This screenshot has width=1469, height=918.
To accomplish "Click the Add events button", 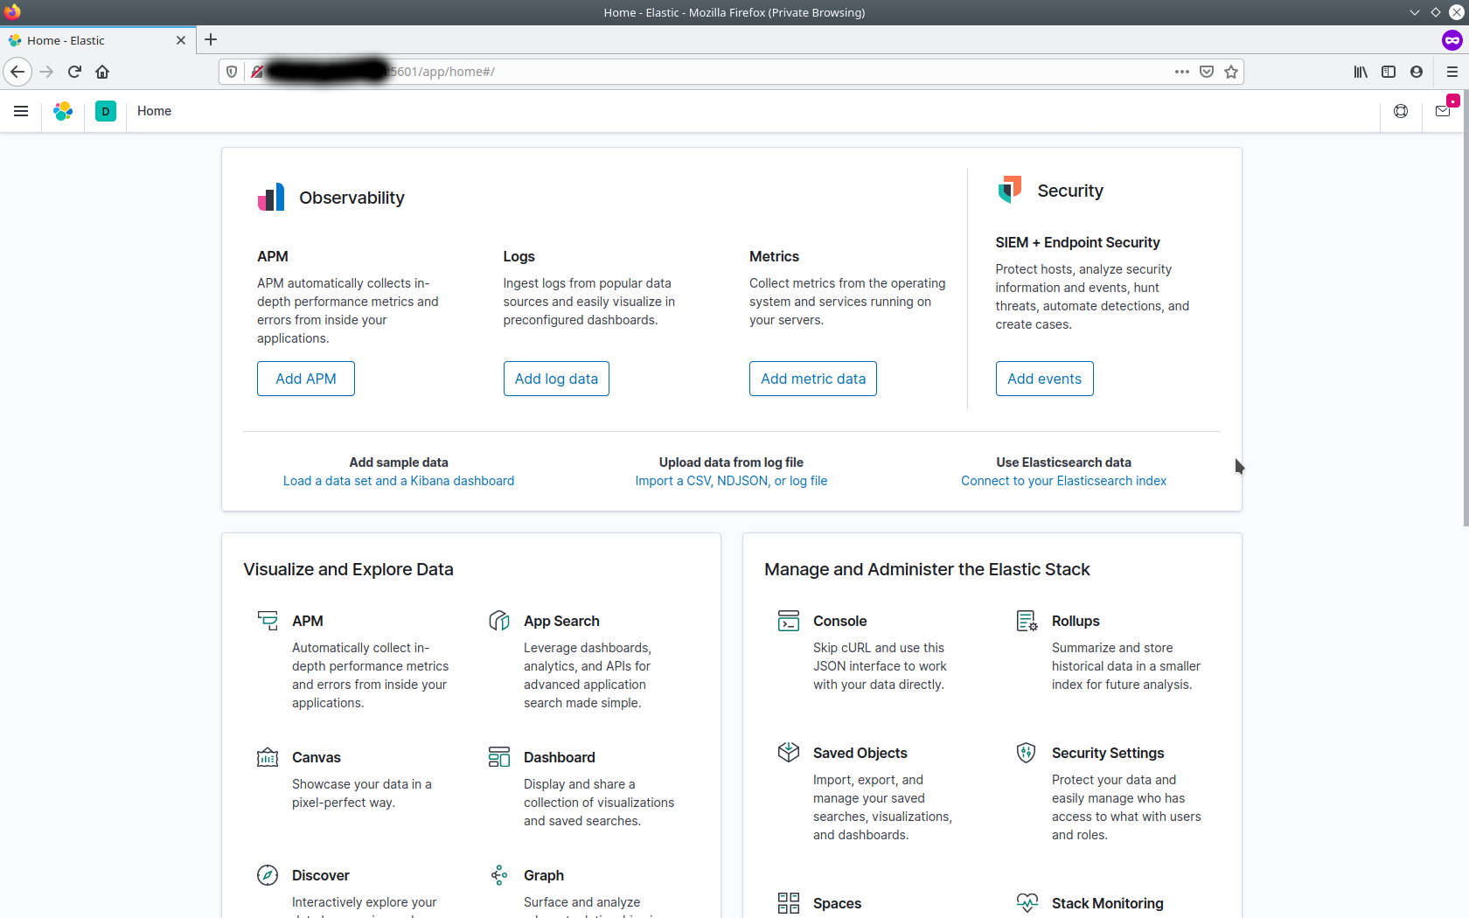I will pos(1044,379).
